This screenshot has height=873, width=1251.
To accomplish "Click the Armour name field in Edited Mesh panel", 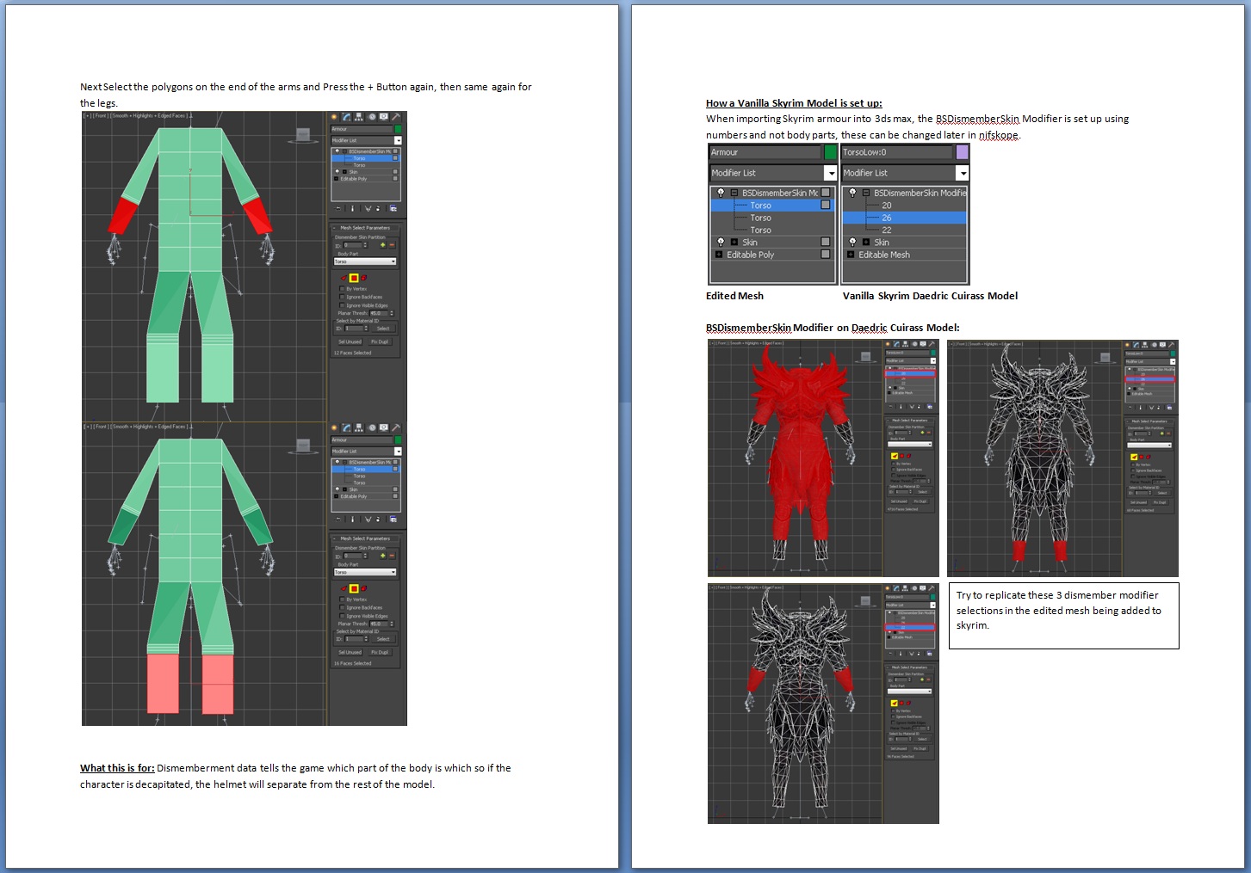I will click(x=765, y=152).
